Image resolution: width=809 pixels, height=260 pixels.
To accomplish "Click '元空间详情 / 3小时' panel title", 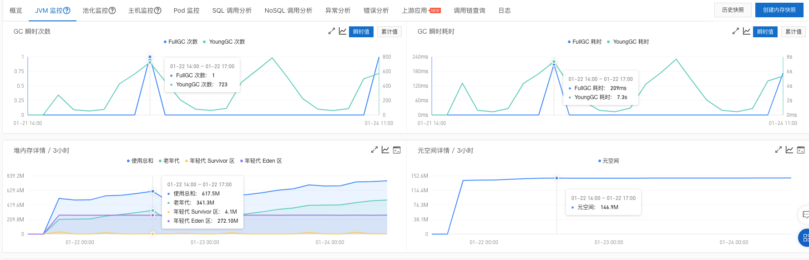I will click(x=445, y=150).
